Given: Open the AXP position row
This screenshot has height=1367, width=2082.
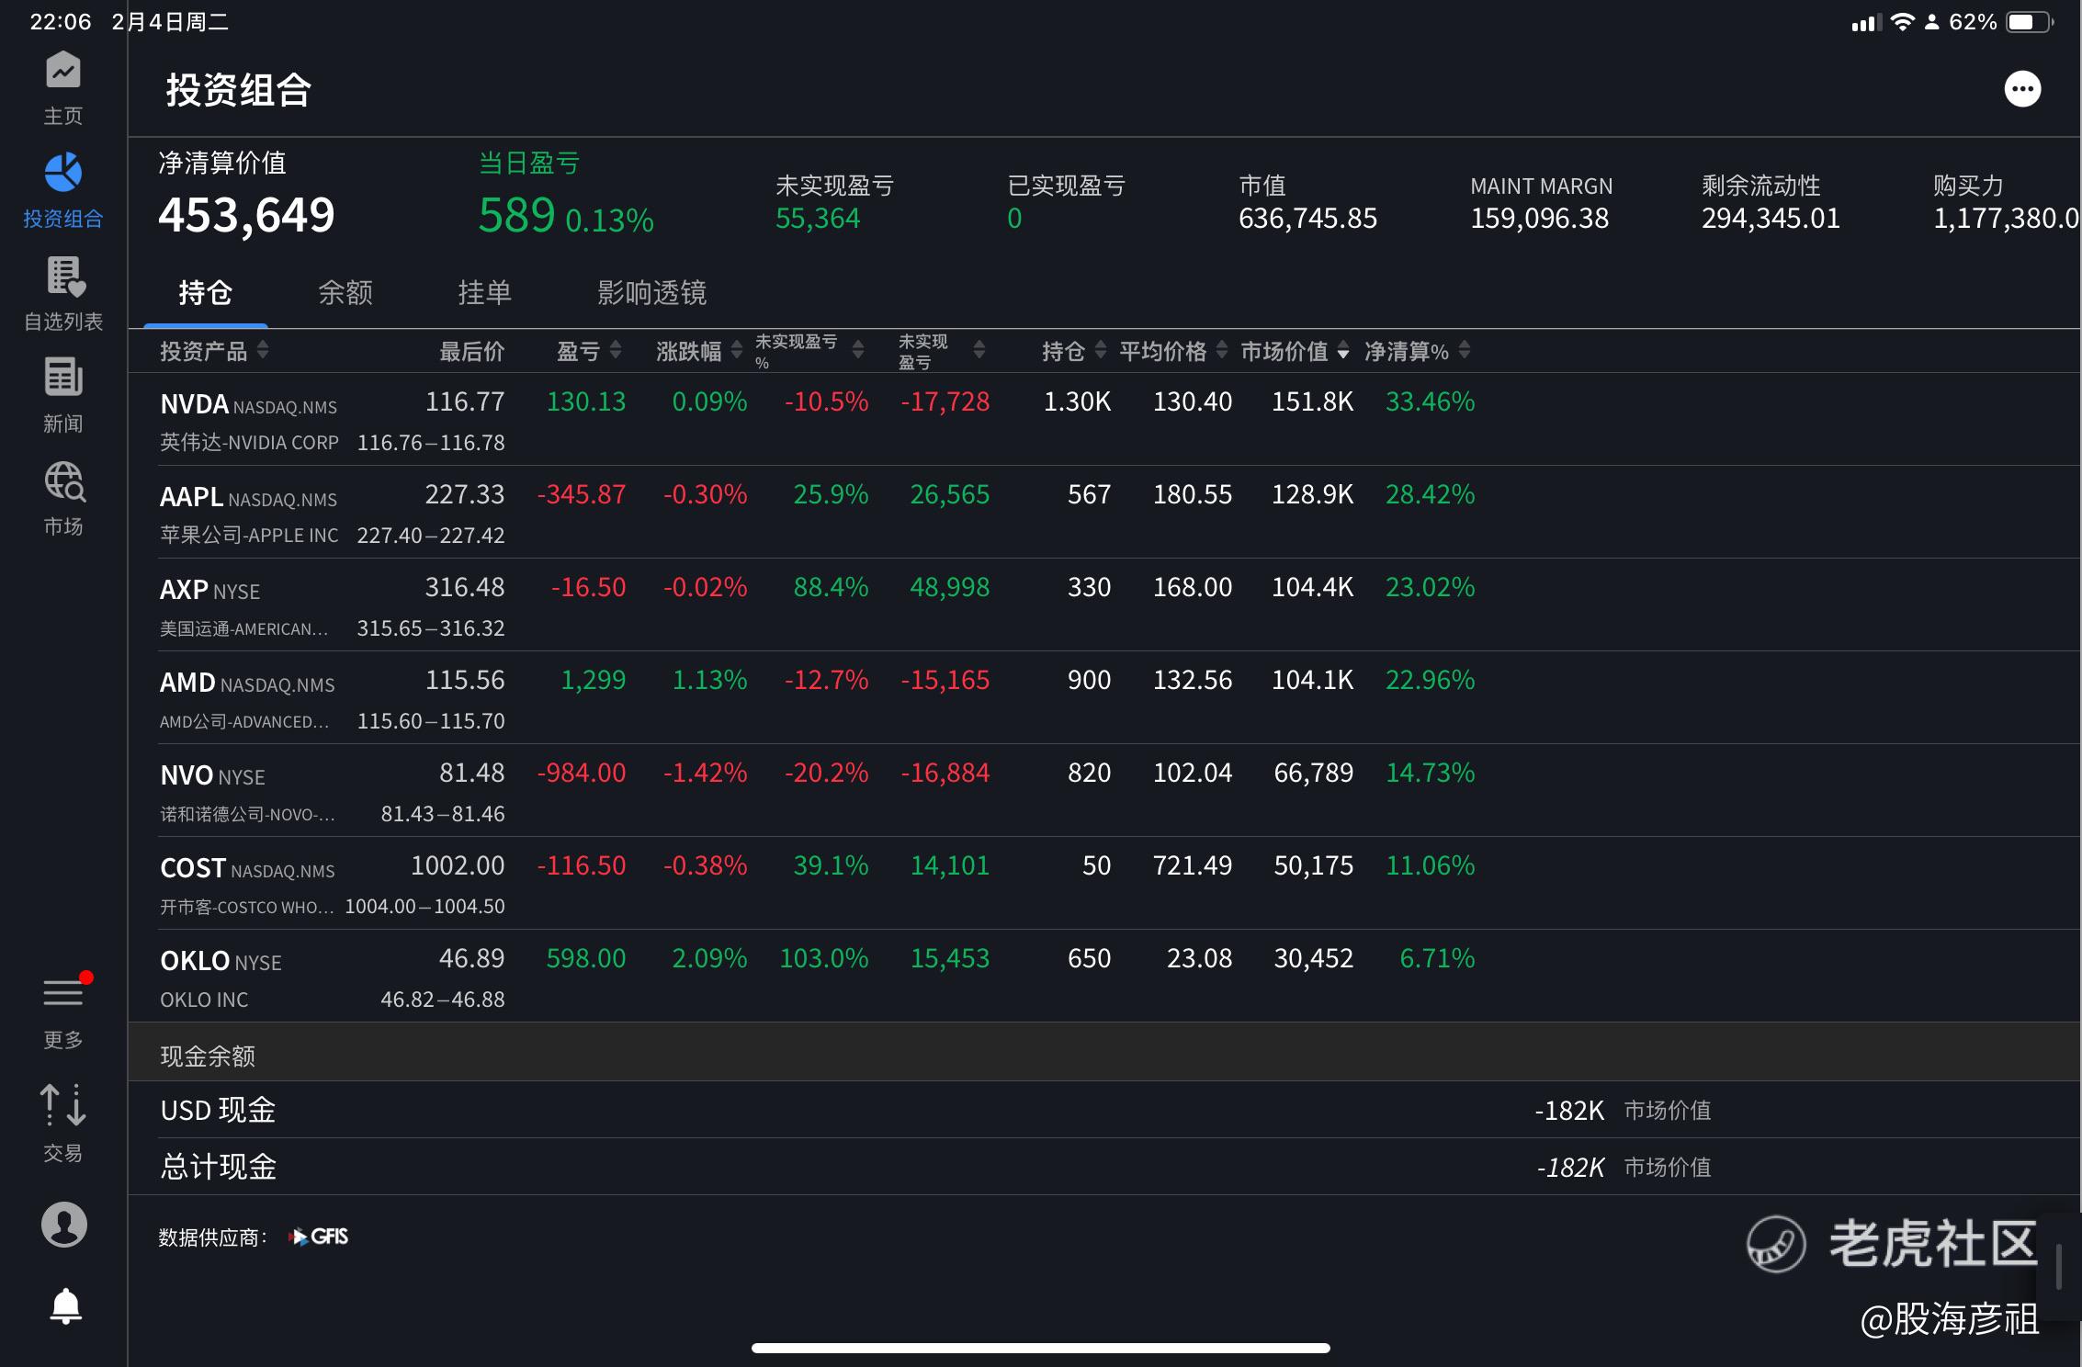Looking at the screenshot, I should (x=1104, y=605).
